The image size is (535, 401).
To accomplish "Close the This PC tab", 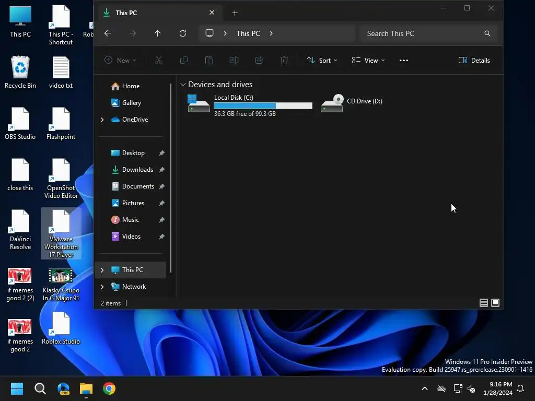I will [x=212, y=13].
